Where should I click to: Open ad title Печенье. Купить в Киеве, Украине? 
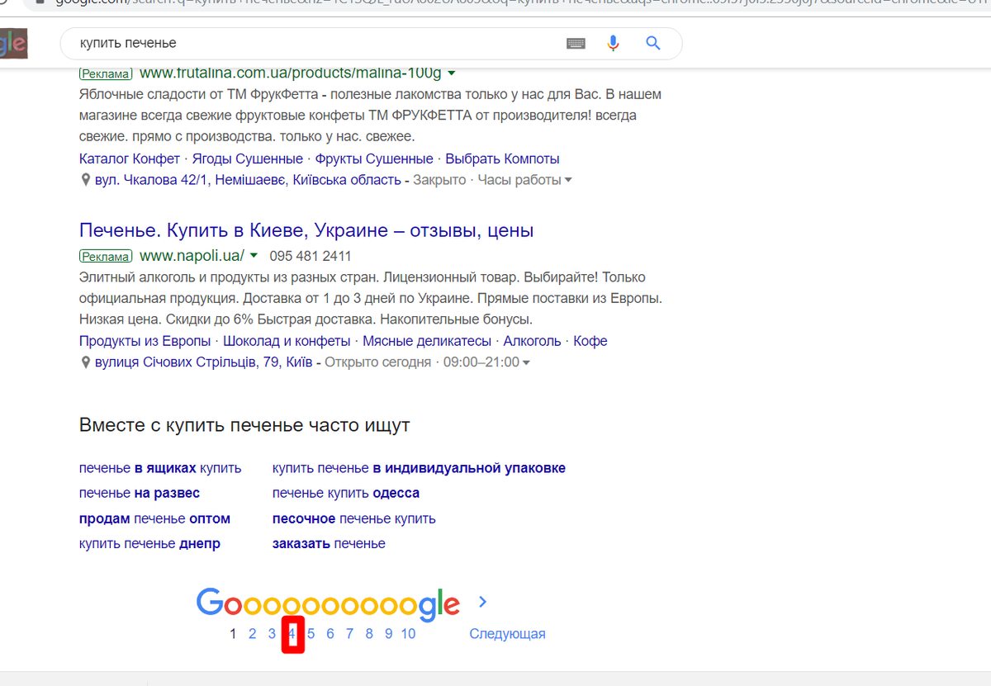(306, 229)
